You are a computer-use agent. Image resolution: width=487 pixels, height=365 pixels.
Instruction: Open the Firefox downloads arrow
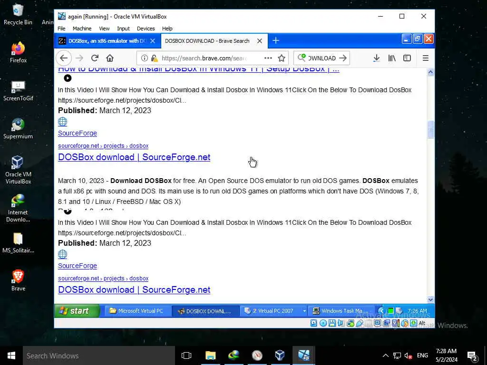pos(377,58)
